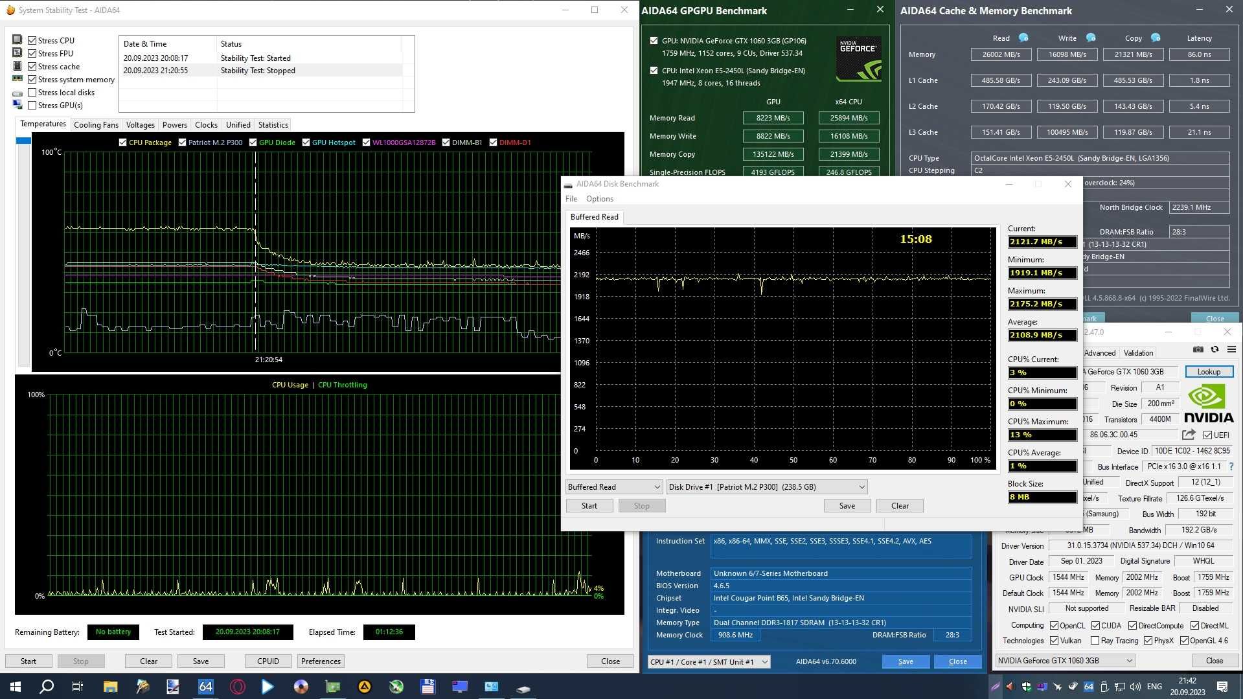Click Read info icon in Cache & Memory Benchmark
This screenshot has width=1243, height=699.
tap(1023, 38)
